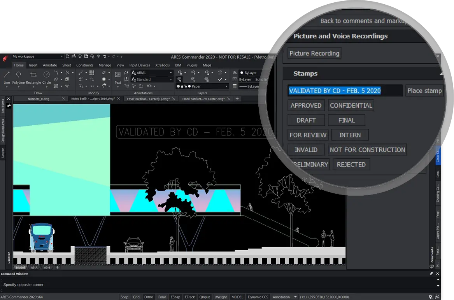The width and height of the screenshot is (454, 300).
Task: Expand the Line tool dropdown arrow
Action: tap(7, 87)
